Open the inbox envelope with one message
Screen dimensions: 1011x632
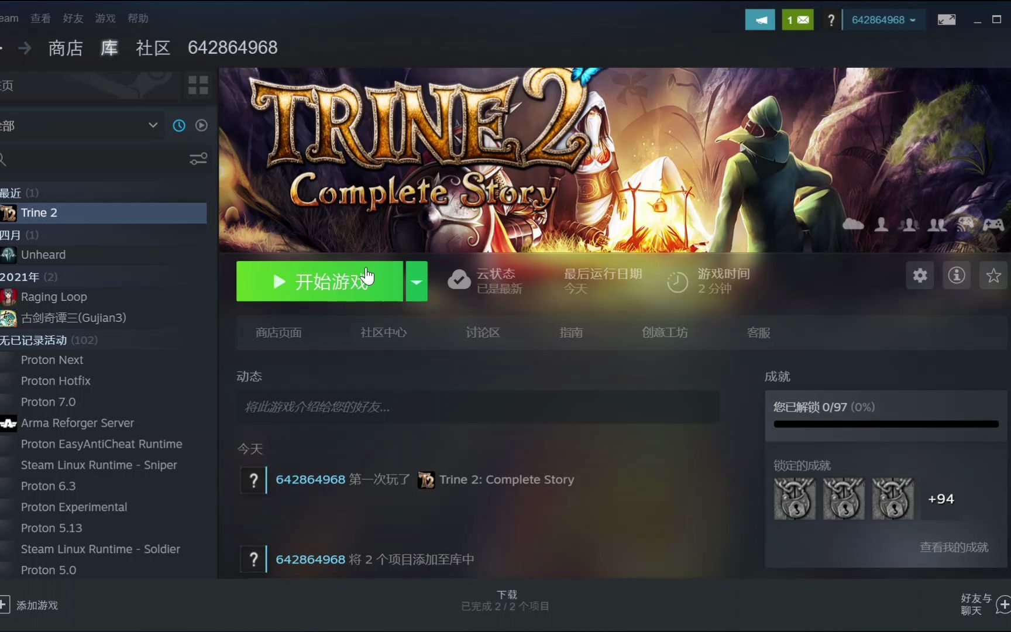click(x=798, y=20)
